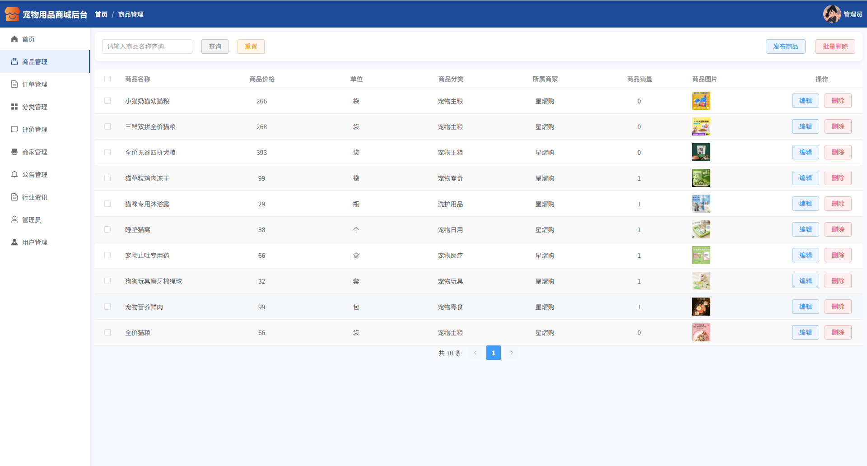Image resolution: width=867 pixels, height=466 pixels.
Task: Navigate to 首页 in the breadcrumb
Action: (x=101, y=14)
